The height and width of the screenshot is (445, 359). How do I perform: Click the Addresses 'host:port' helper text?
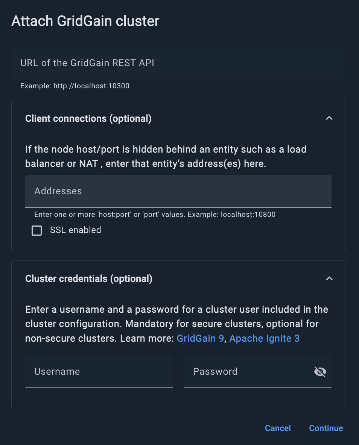pos(155,215)
